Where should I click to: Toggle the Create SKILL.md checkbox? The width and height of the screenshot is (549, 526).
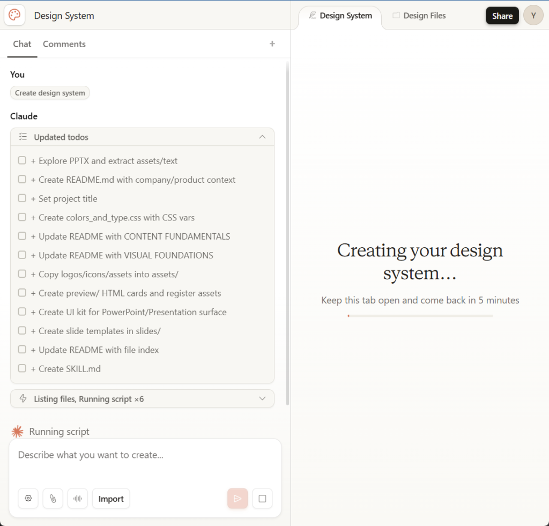pyautogui.click(x=22, y=368)
